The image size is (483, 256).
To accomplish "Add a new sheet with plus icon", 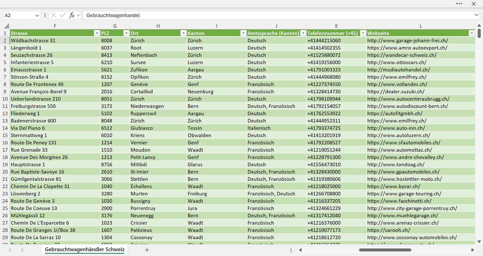I will (147, 250).
